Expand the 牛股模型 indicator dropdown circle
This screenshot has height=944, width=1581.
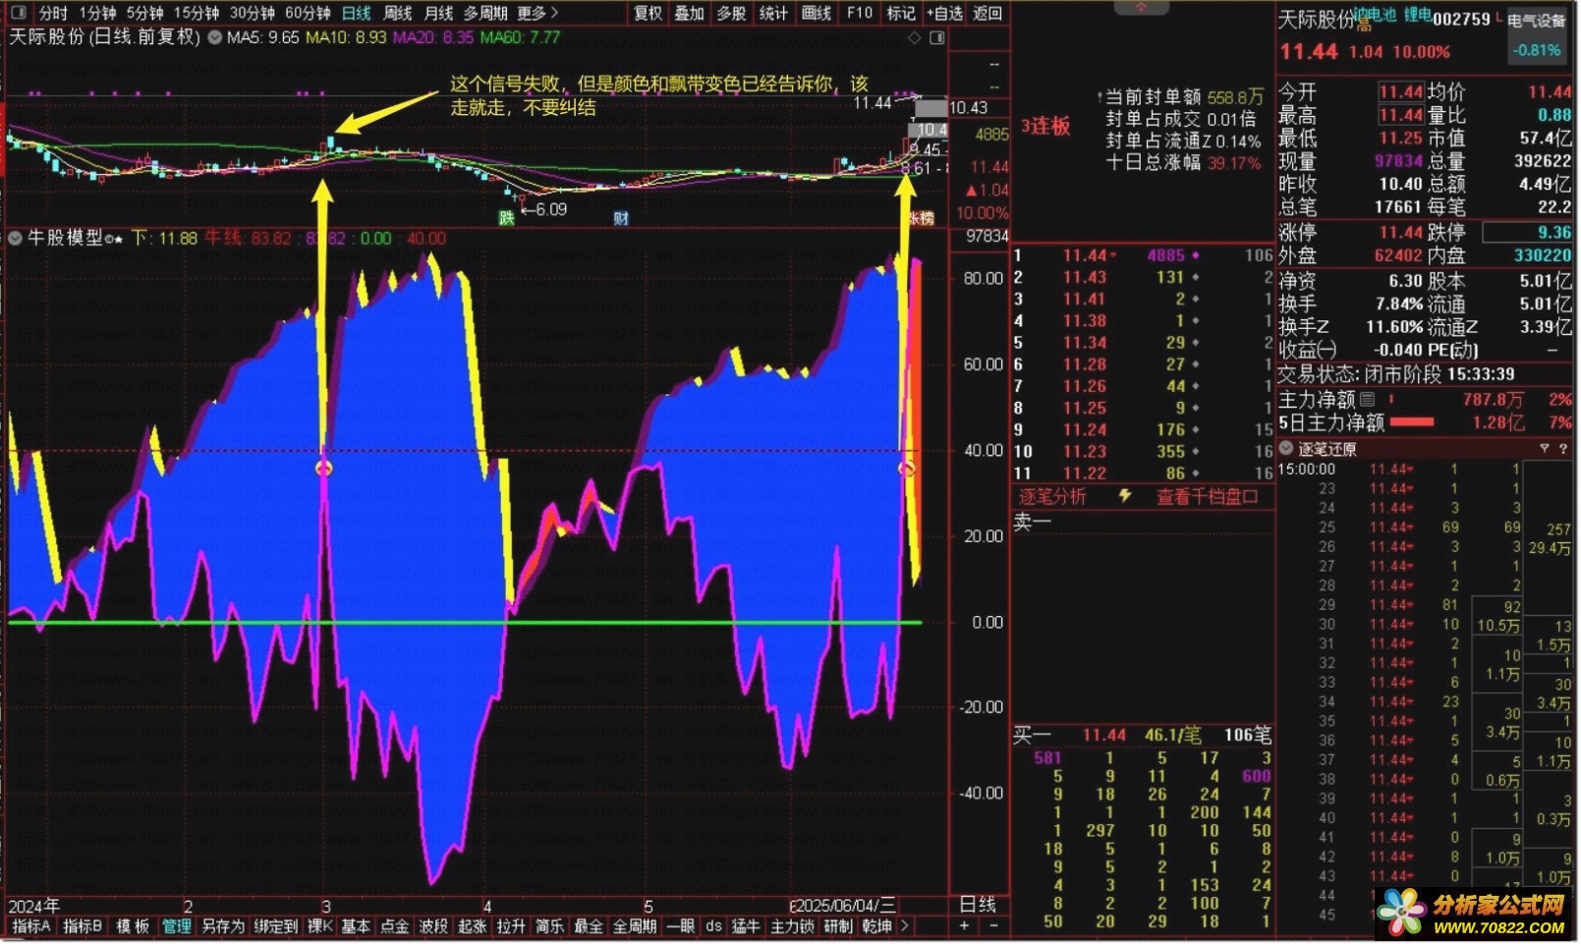(15, 238)
